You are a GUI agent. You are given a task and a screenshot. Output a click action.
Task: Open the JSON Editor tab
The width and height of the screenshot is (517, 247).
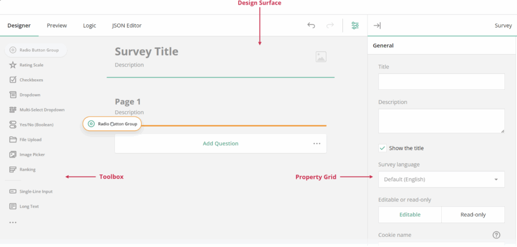click(x=127, y=26)
